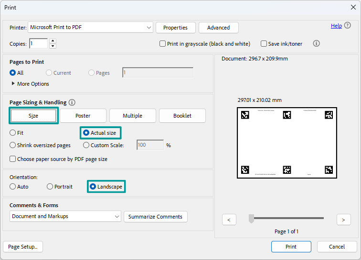The width and height of the screenshot is (361, 260).
Task: Expand More Options under Pages to Print
Action: click(x=13, y=84)
